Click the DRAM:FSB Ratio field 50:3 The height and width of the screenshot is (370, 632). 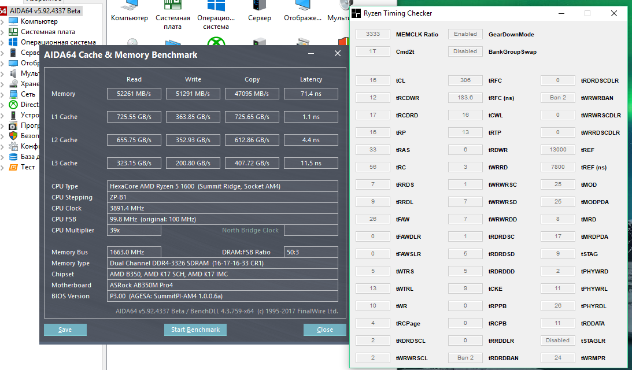[311, 252]
